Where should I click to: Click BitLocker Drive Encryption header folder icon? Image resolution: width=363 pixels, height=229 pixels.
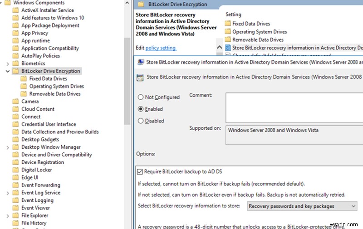[x=141, y=4]
